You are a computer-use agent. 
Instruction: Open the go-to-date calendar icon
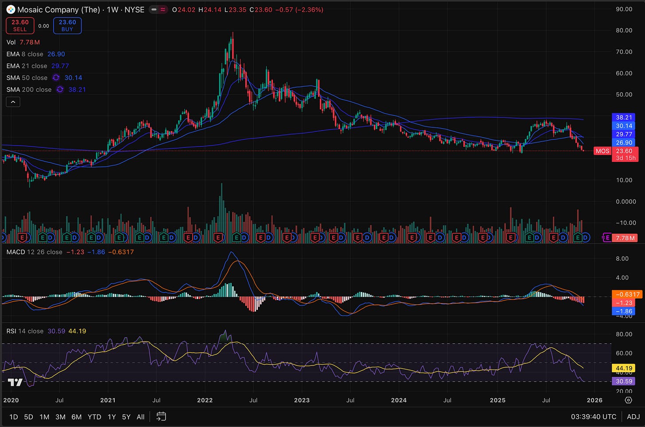point(161,416)
